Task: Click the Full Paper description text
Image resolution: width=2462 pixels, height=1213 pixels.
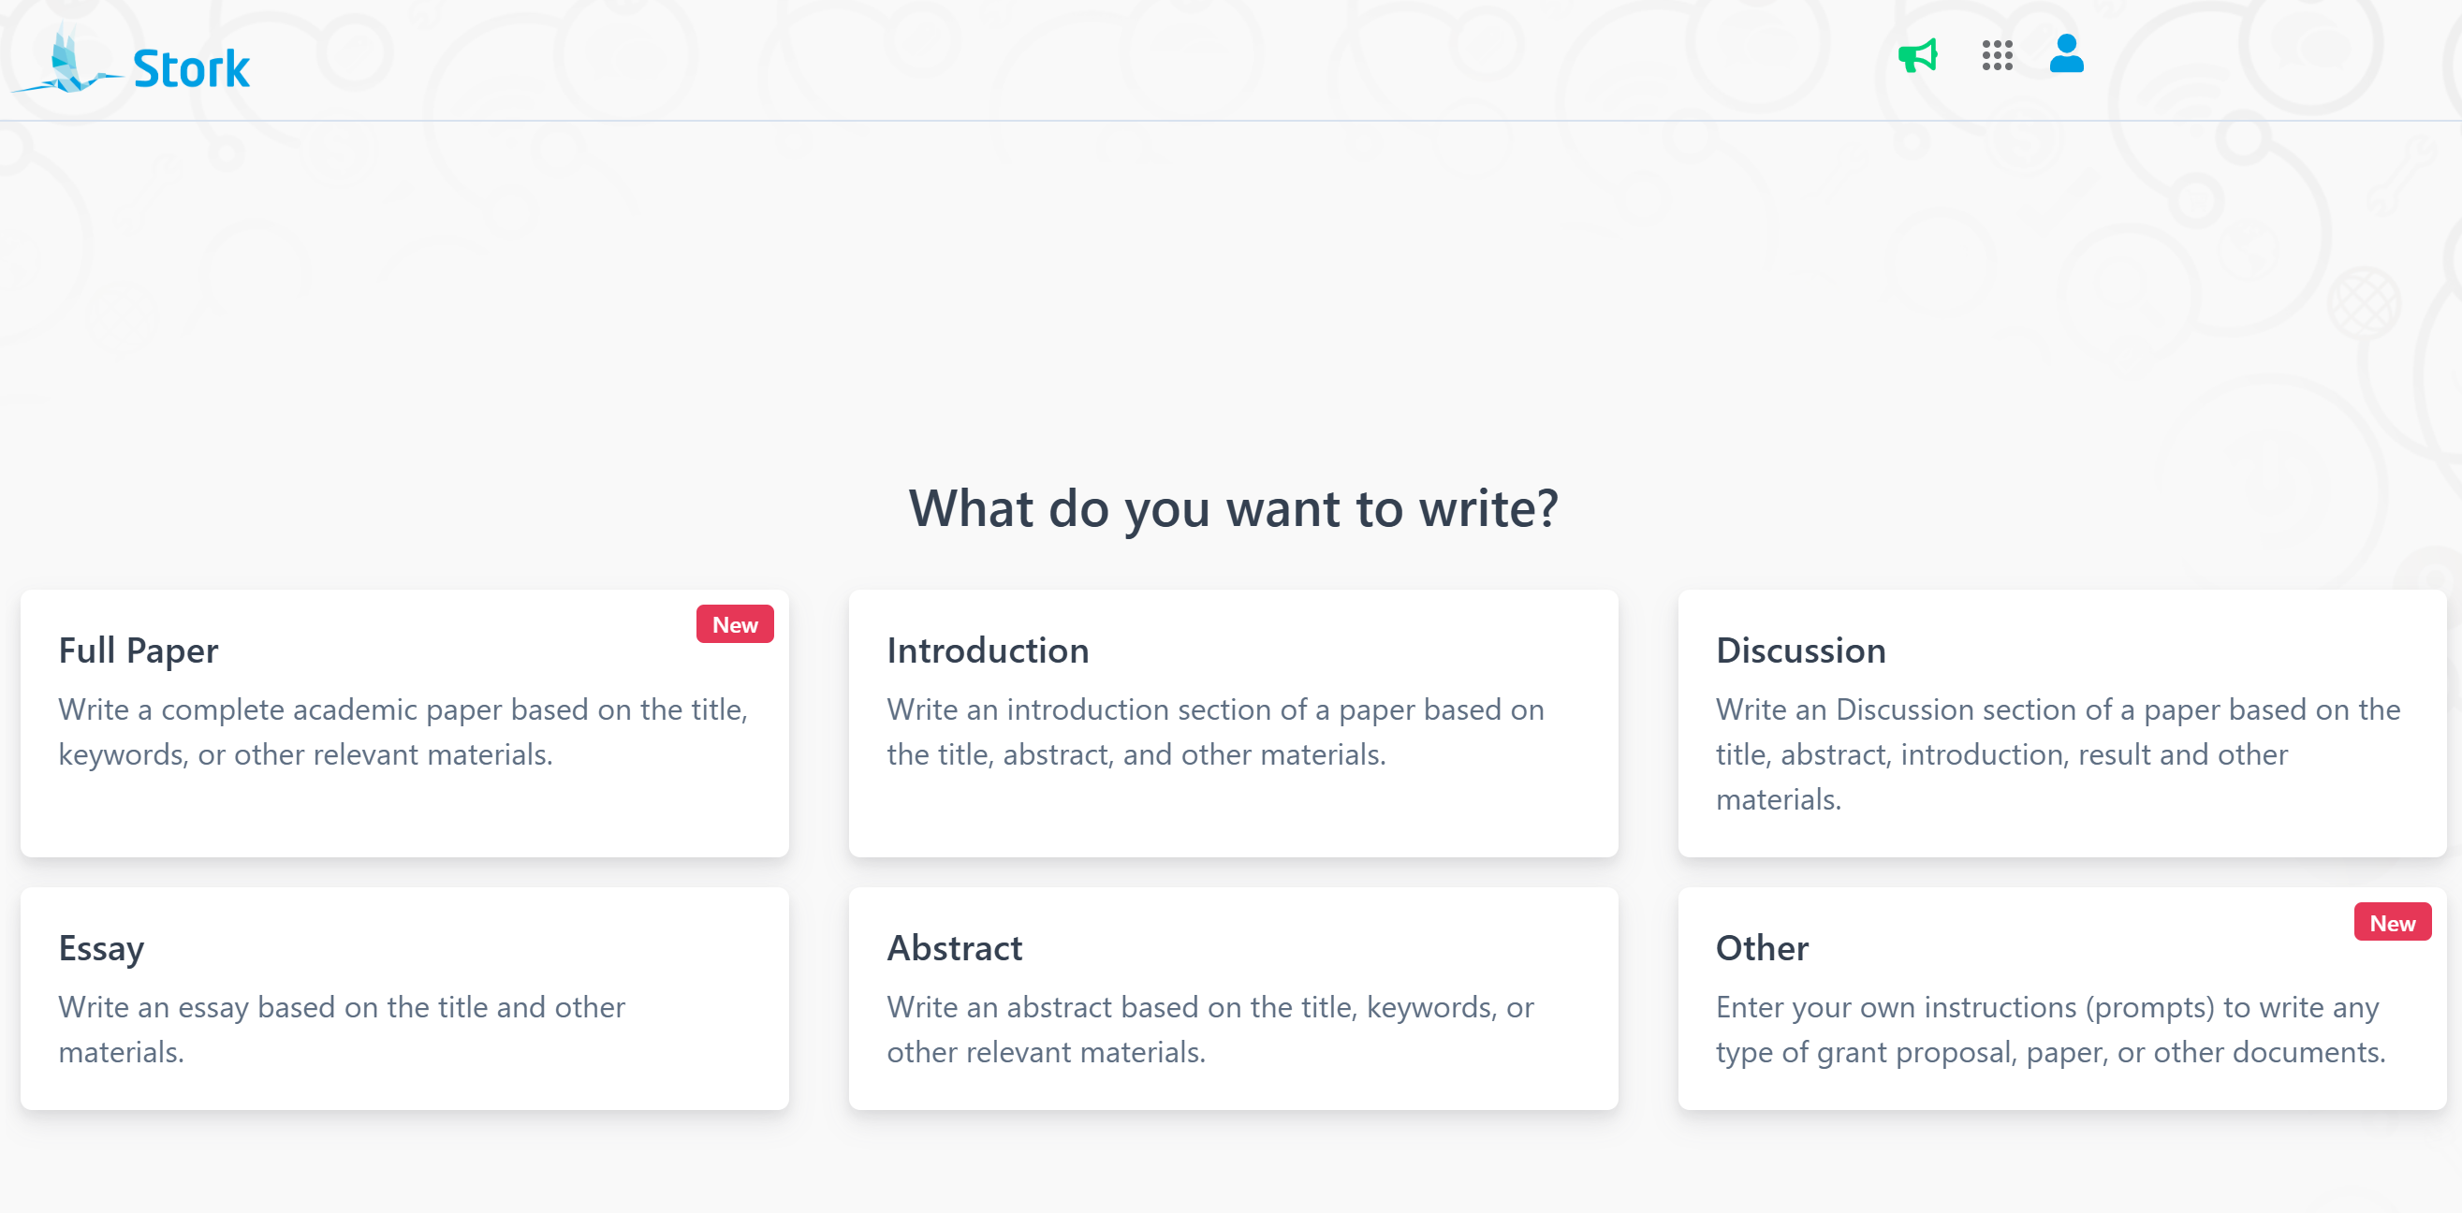Action: point(403,731)
